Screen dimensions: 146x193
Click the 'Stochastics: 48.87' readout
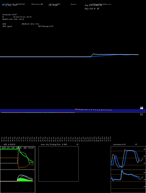click(x=10, y=15)
